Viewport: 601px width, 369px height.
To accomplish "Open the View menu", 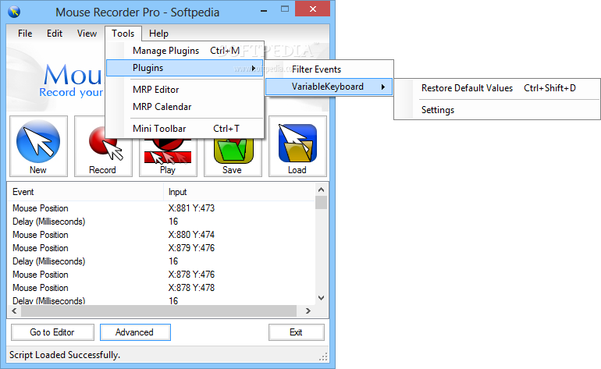I will [87, 34].
